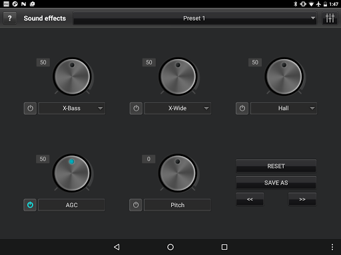Tap the Bluetooth status icon
The height and width of the screenshot is (255, 341).
(296, 4)
